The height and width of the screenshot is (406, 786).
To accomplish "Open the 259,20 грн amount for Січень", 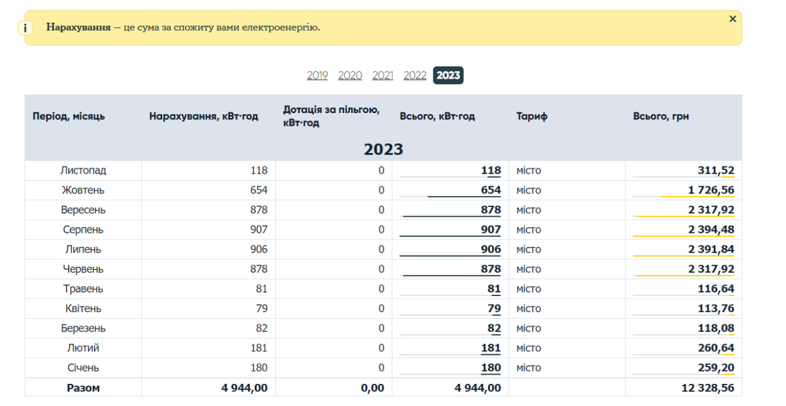I will pyautogui.click(x=715, y=368).
